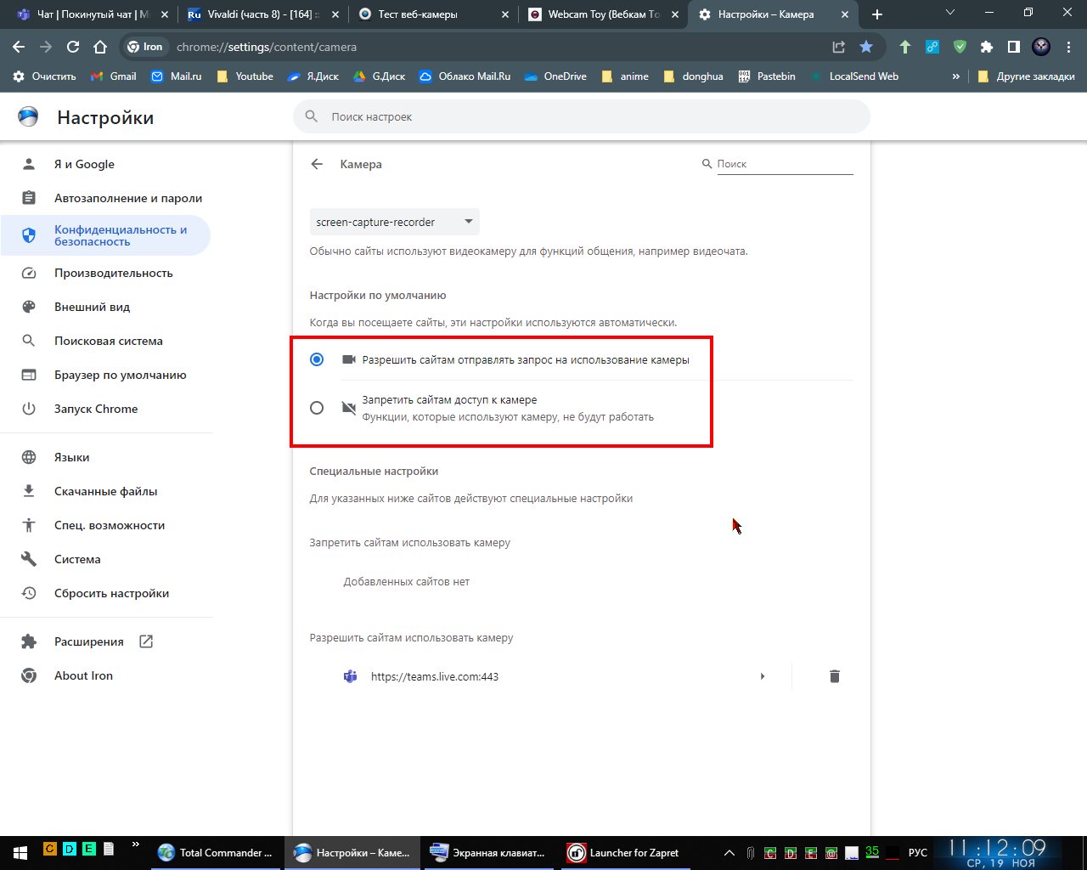Open Производительность settings section
The image size is (1087, 870).
[113, 273]
